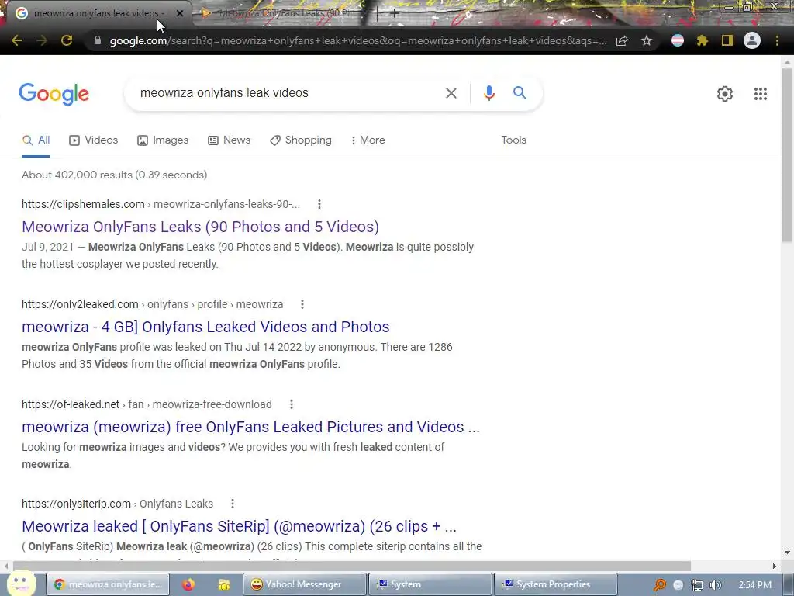Open a new tab with the plus button
Viewport: 794px width, 596px height.
pos(394,14)
